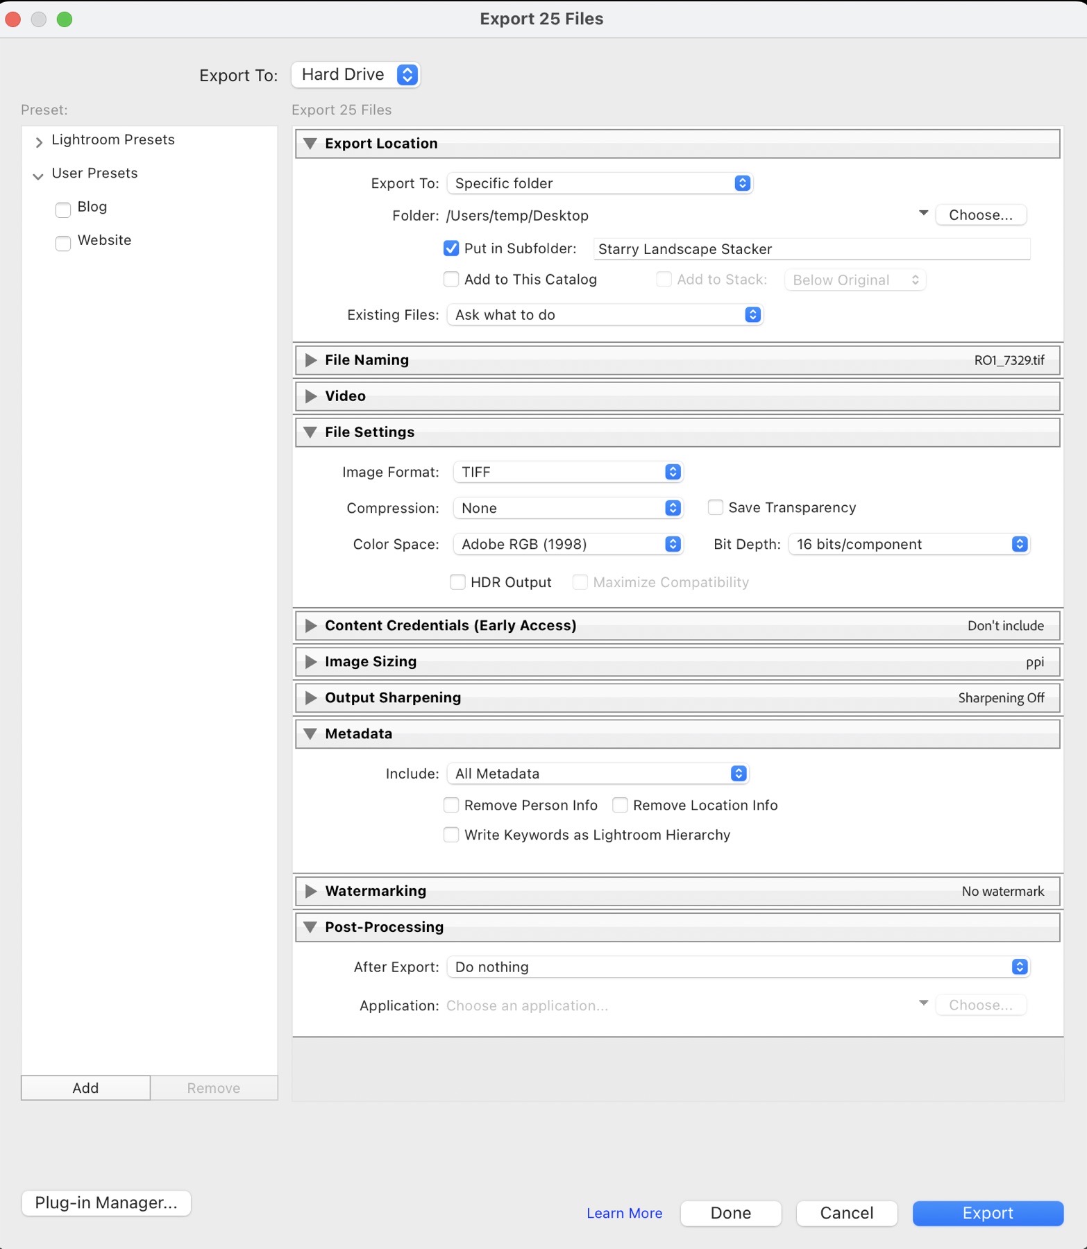Open the top Export To Hard Drive dropdown
Viewport: 1087px width, 1249px height.
[x=356, y=75]
